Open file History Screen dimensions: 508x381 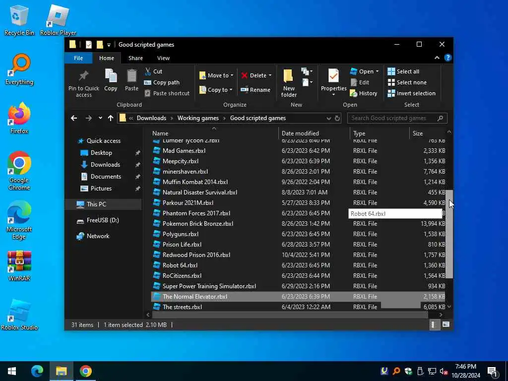click(x=364, y=93)
